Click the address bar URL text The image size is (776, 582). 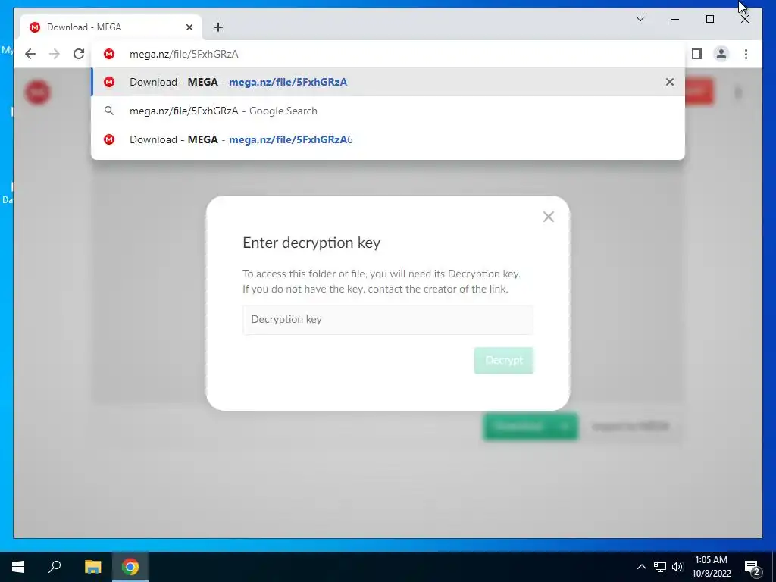pyautogui.click(x=184, y=54)
